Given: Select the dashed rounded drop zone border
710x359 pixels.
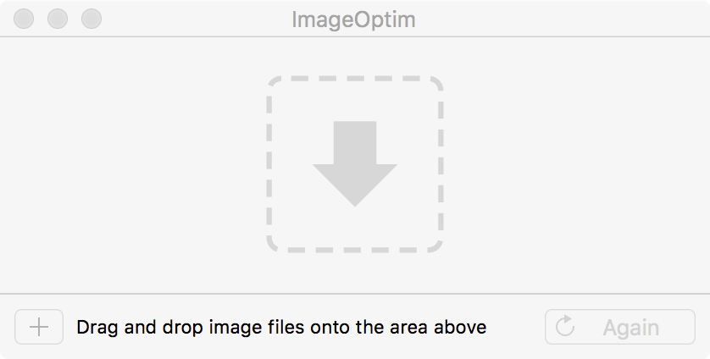Looking at the screenshot, I should click(x=354, y=164).
